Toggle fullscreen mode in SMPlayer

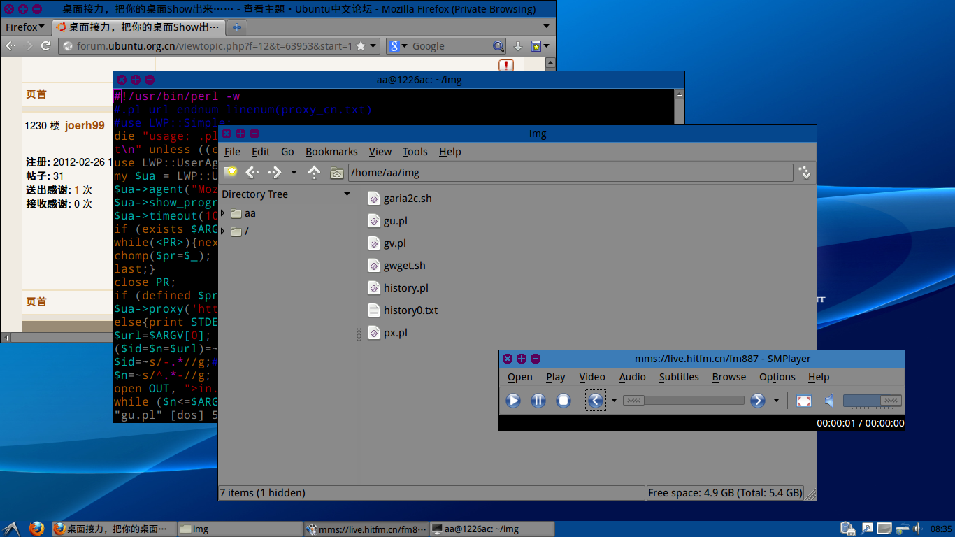804,401
